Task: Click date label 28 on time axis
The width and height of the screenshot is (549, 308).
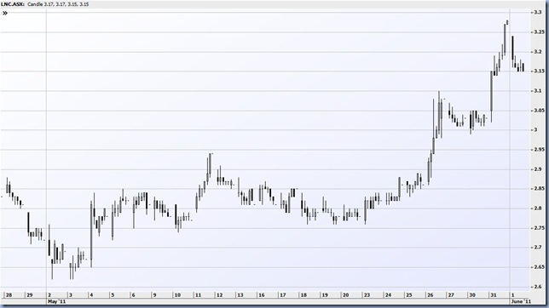Action: click(x=9, y=295)
